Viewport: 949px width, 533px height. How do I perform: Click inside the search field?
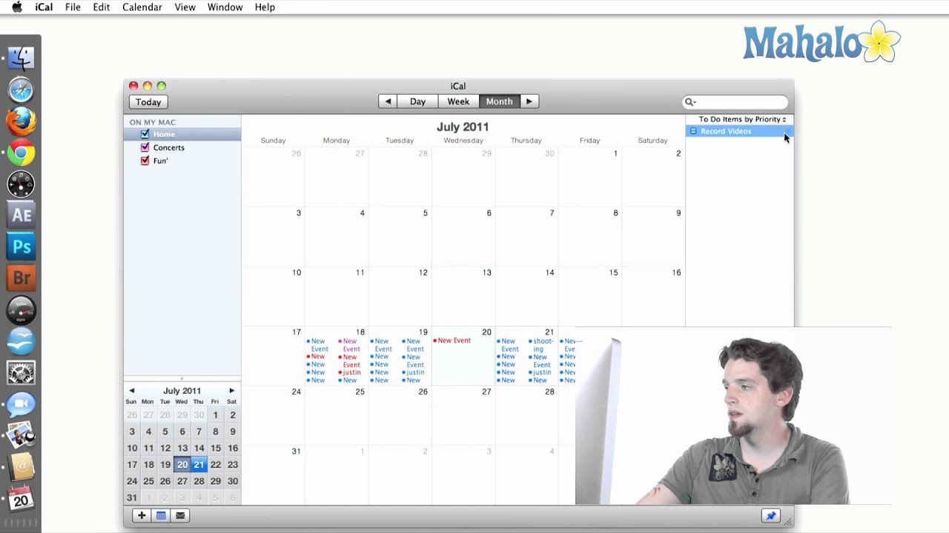pos(735,102)
